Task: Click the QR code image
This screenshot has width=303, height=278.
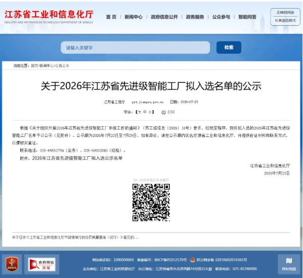Action: coord(151,202)
